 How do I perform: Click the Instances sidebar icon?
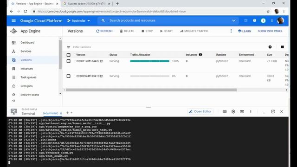pyautogui.click(x=13, y=69)
